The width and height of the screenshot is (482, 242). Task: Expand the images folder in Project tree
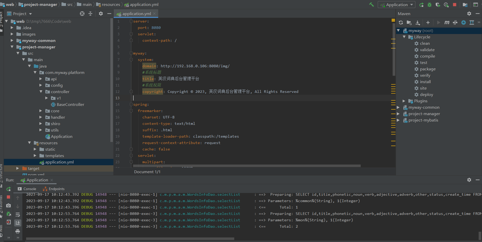coord(12,34)
